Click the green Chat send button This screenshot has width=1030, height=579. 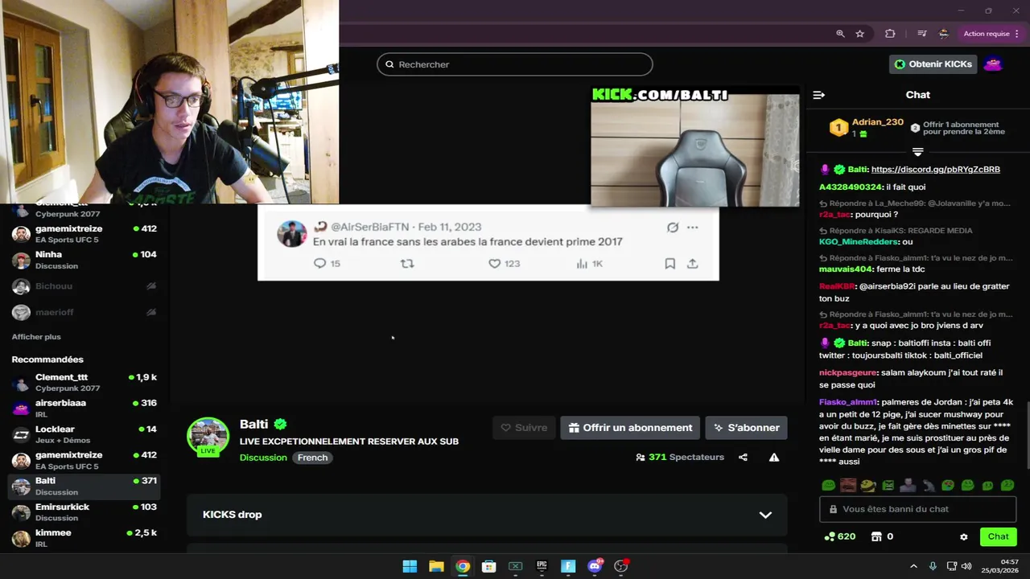[x=998, y=536]
